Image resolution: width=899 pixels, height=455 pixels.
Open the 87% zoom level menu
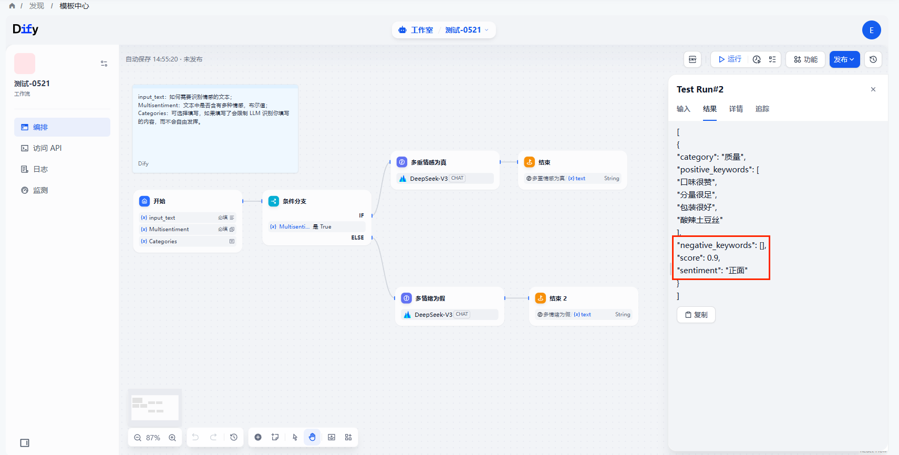[153, 438]
